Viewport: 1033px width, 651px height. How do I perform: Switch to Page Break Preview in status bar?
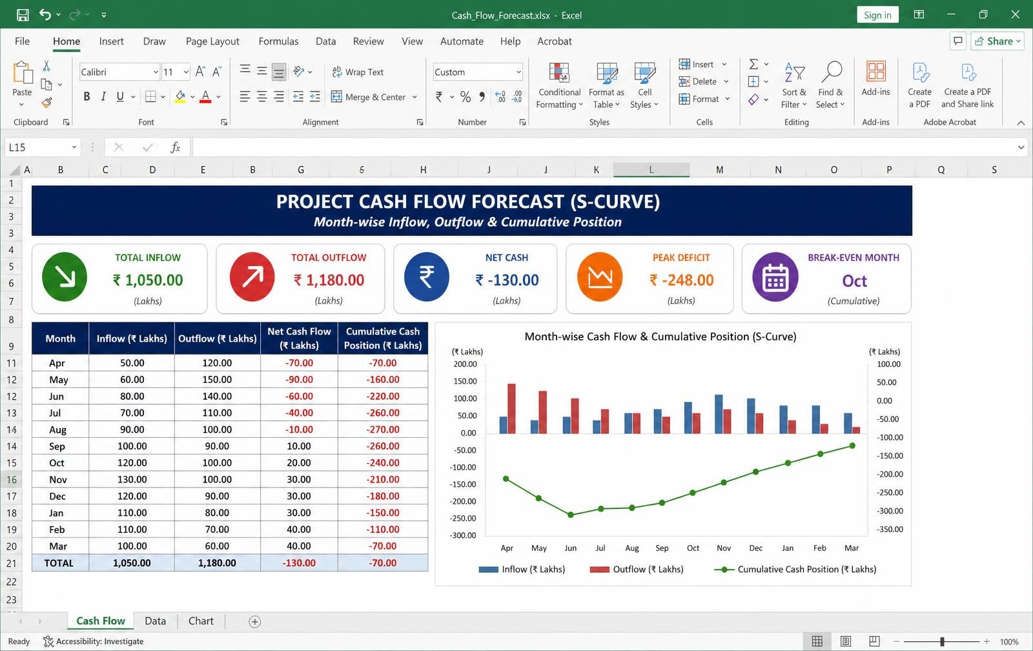(x=874, y=641)
